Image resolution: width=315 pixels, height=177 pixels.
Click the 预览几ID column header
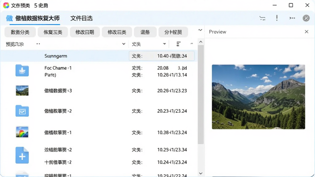tap(15, 44)
